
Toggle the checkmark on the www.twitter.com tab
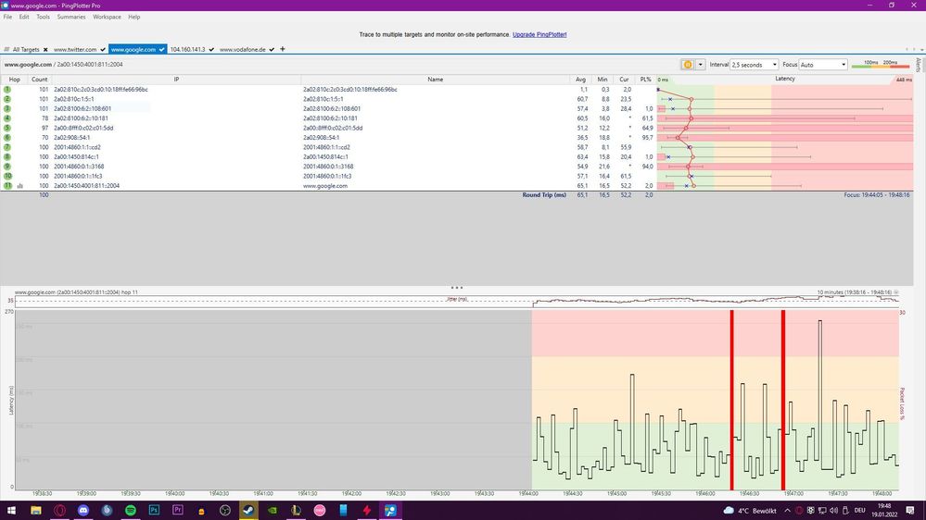pos(101,49)
